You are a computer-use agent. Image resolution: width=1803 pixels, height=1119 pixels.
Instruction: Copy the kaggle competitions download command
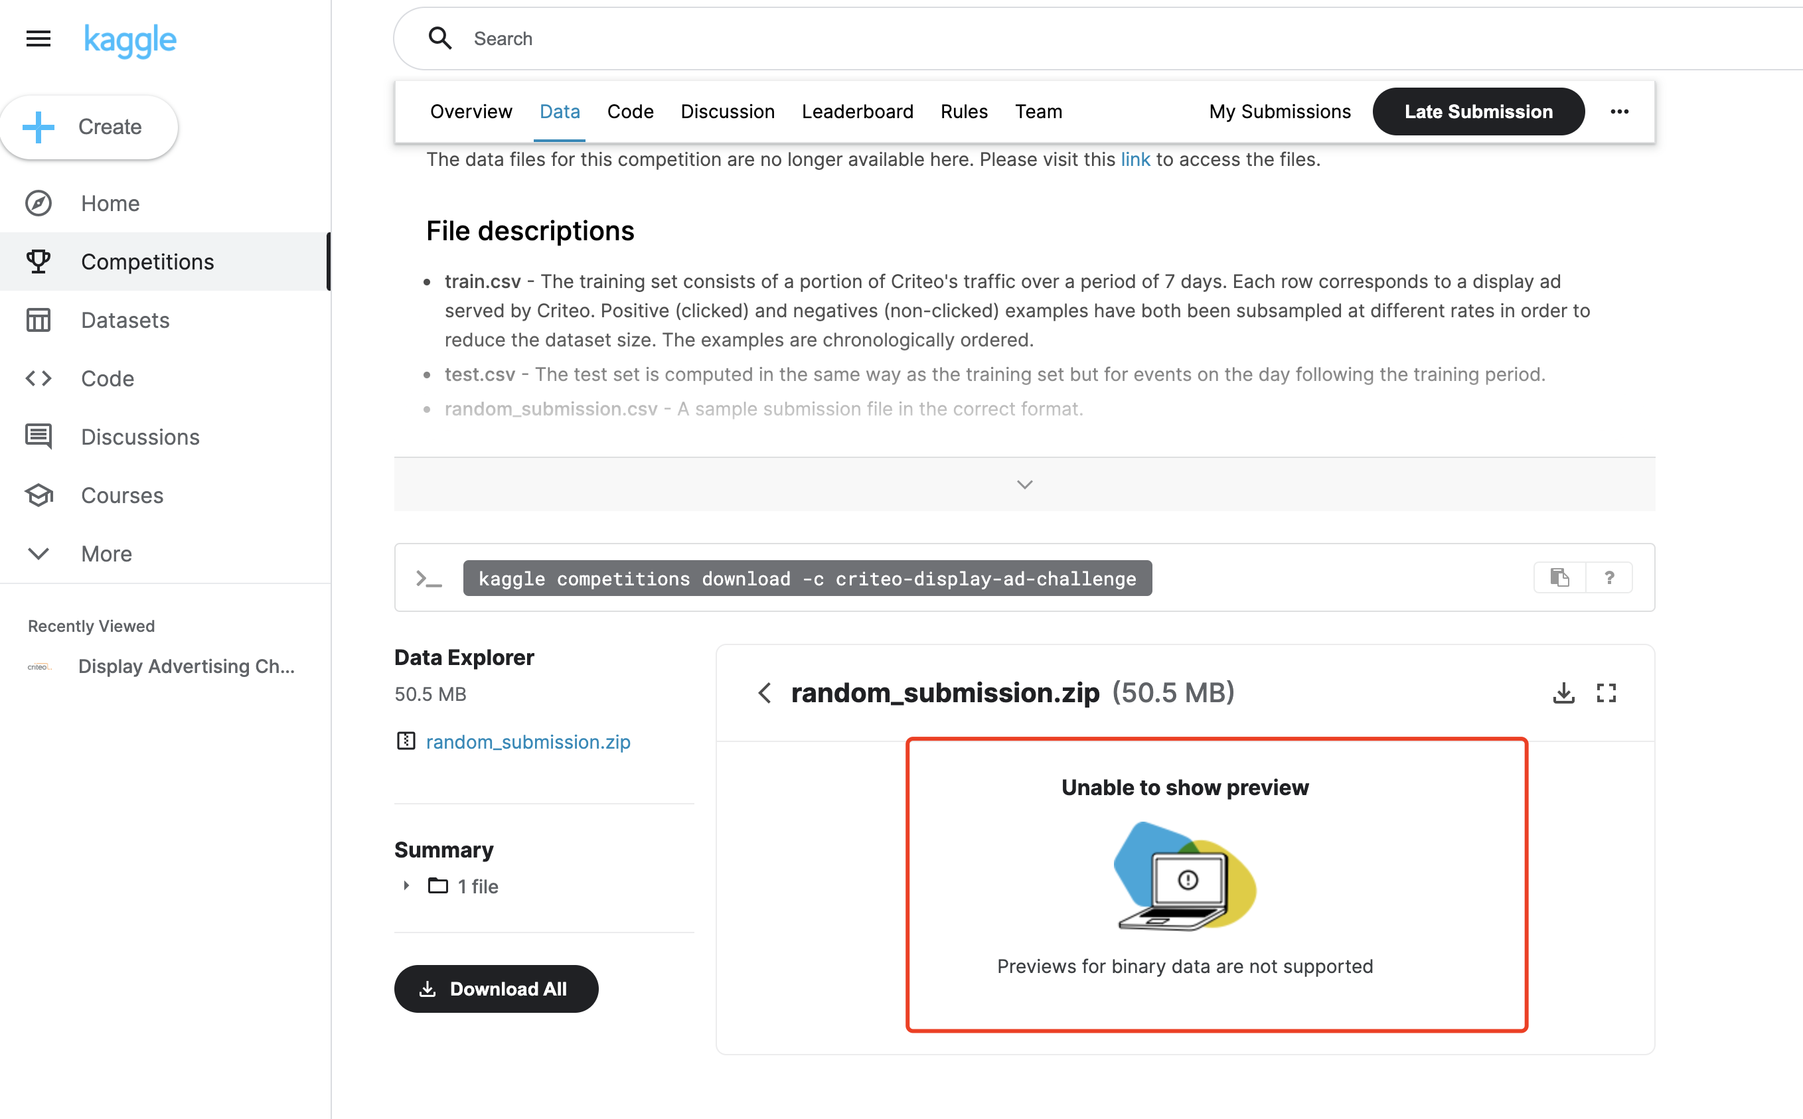point(1559,577)
